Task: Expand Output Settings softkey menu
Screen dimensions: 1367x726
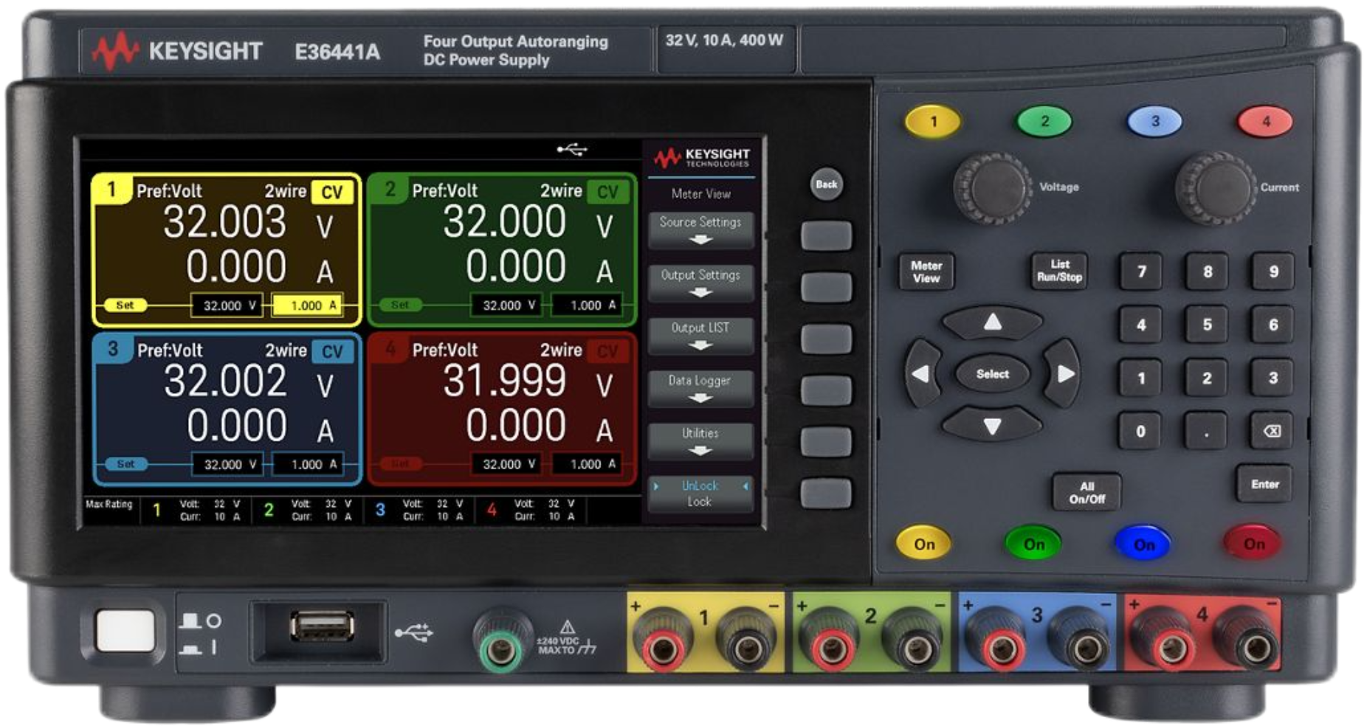Action: point(700,283)
